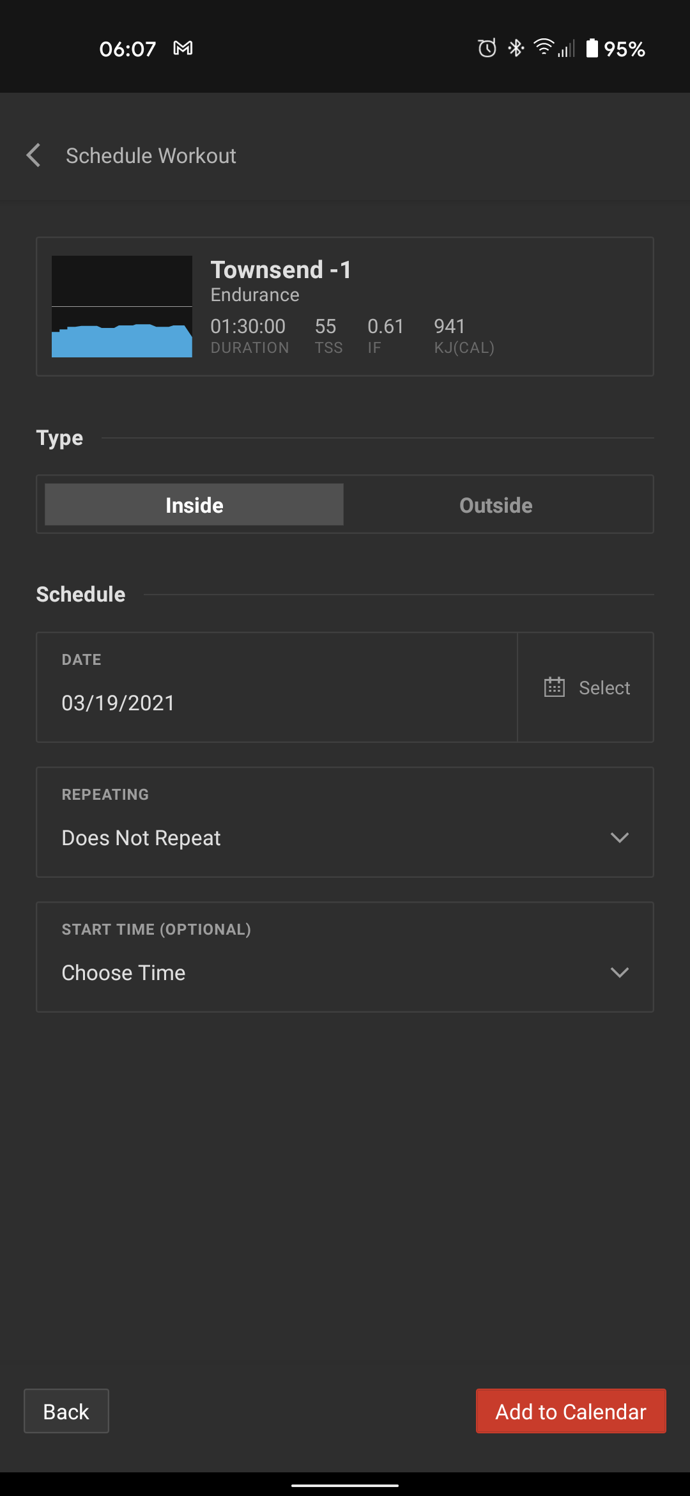Click the Select date link
Image resolution: width=690 pixels, height=1496 pixels.
[x=604, y=688]
